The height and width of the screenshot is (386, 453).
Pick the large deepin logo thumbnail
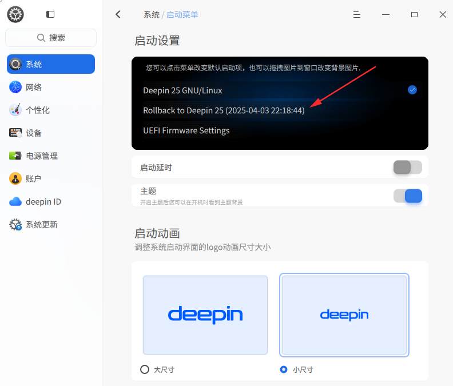tap(205, 315)
